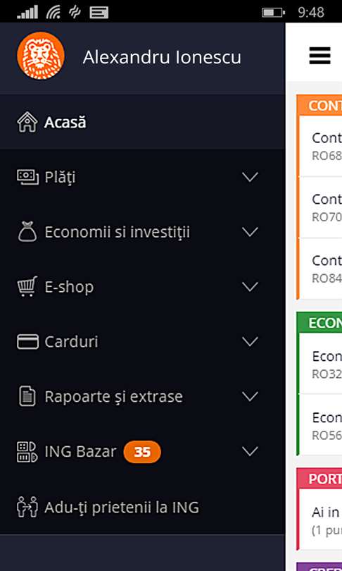Tap the money bag savings icon

click(x=27, y=232)
